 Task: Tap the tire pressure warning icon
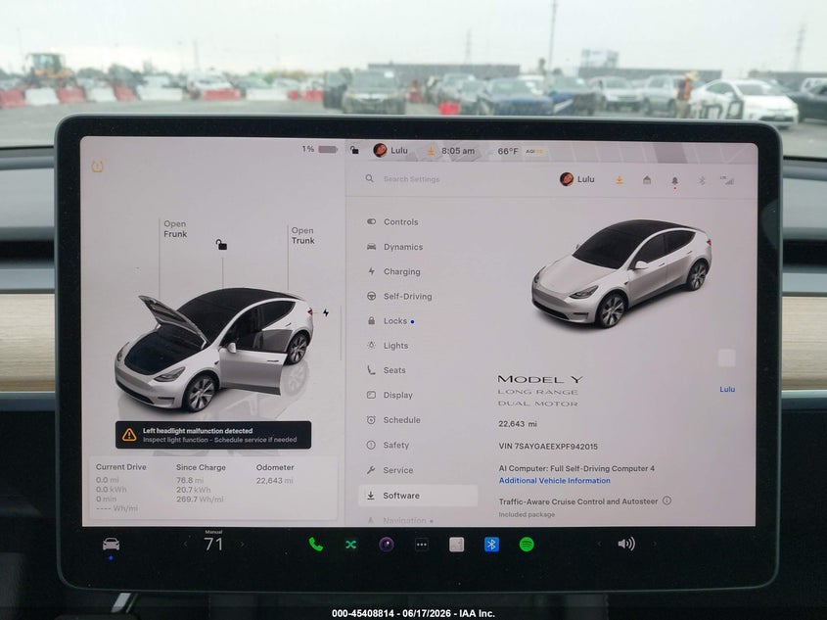click(98, 167)
